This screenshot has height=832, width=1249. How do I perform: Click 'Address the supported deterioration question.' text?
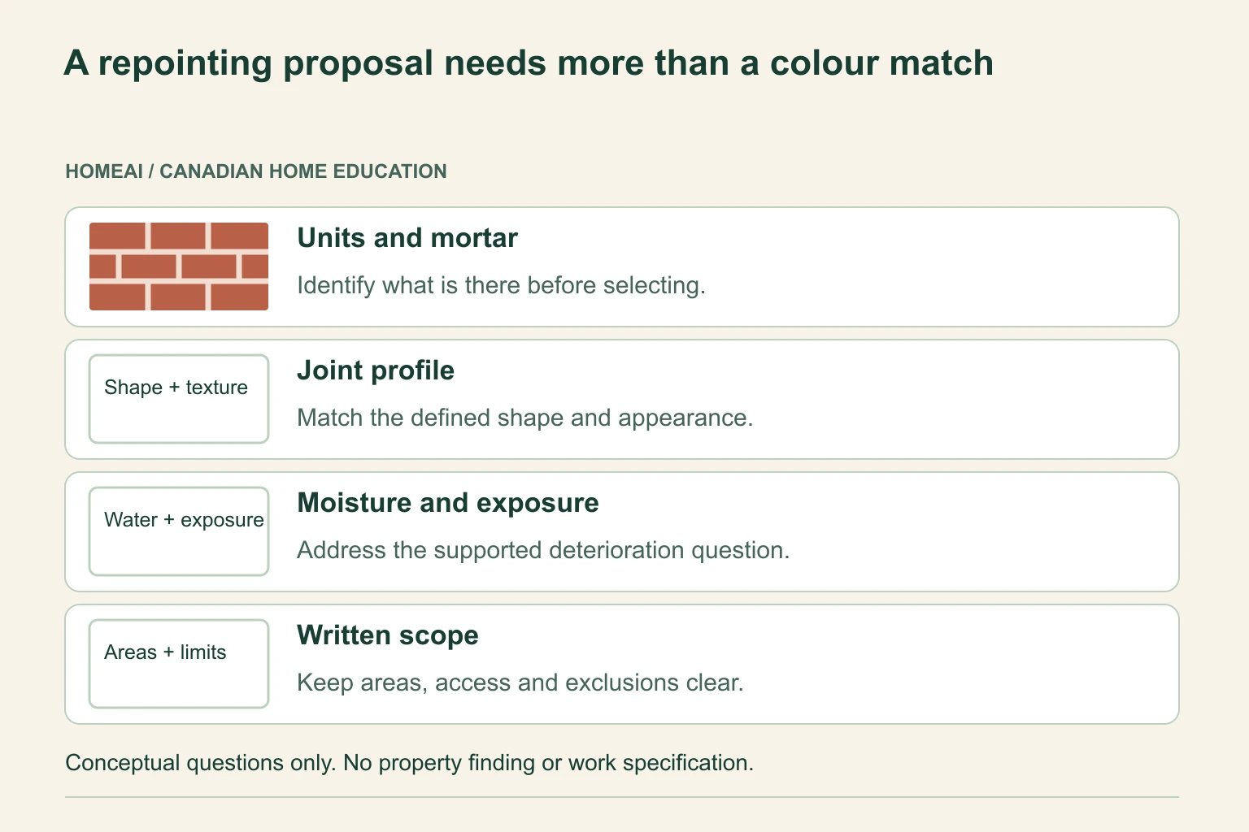click(x=543, y=550)
